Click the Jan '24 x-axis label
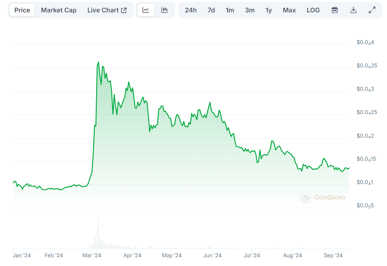The height and width of the screenshot is (266, 387). tap(22, 255)
